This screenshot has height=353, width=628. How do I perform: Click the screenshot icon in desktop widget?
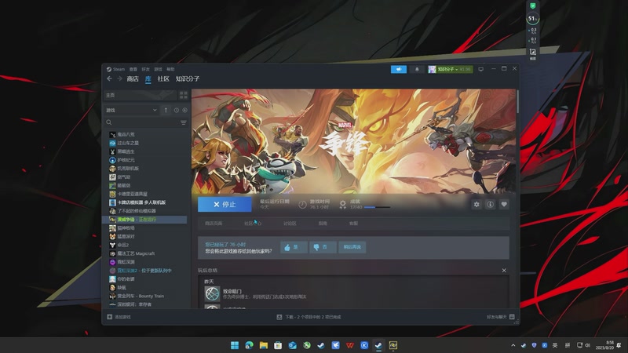tap(533, 53)
